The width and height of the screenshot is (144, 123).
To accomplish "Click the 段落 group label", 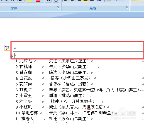I will pyautogui.click(x=93, y=8).
